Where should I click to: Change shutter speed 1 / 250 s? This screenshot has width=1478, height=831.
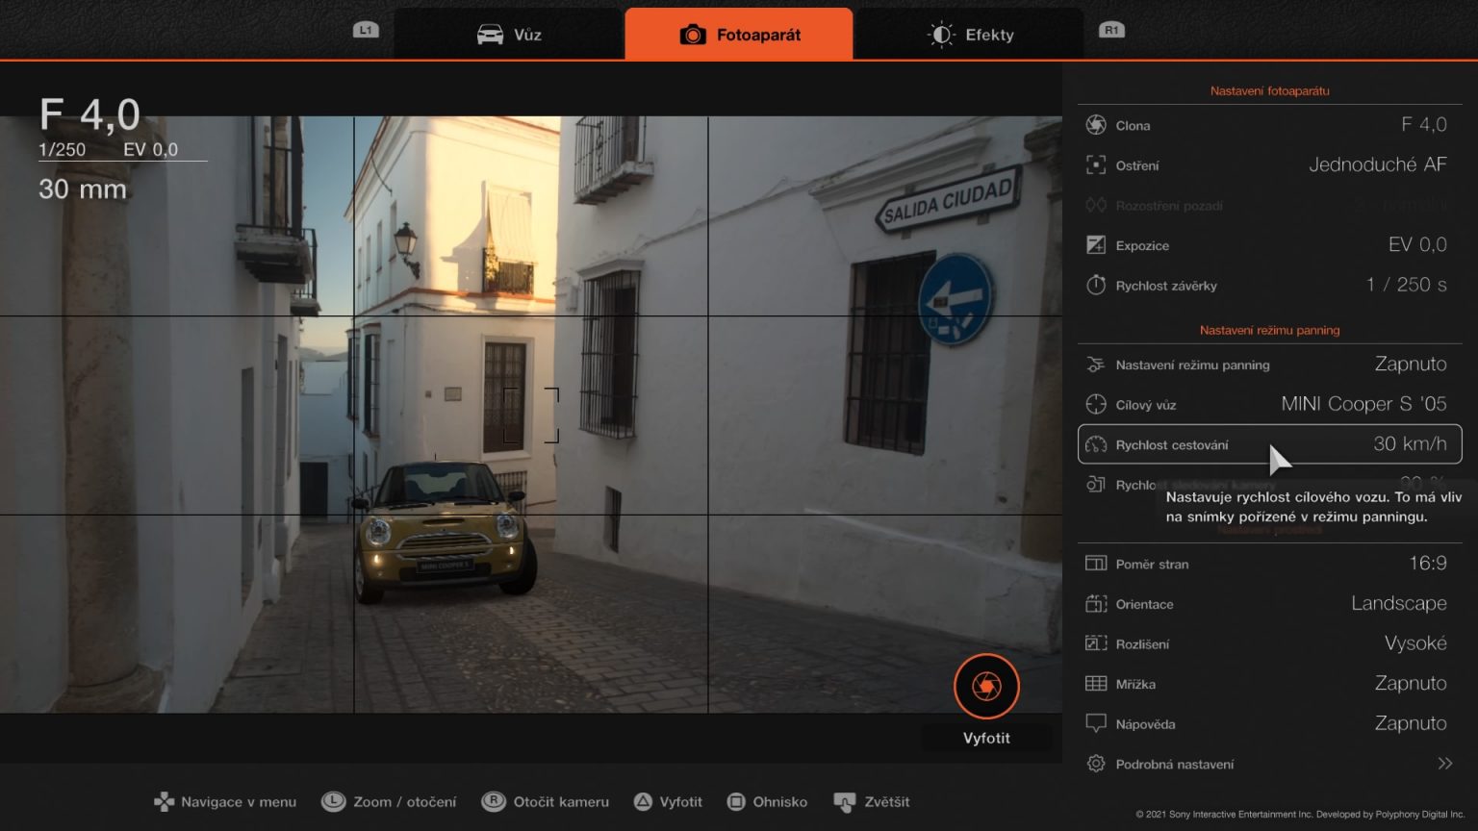point(1407,285)
